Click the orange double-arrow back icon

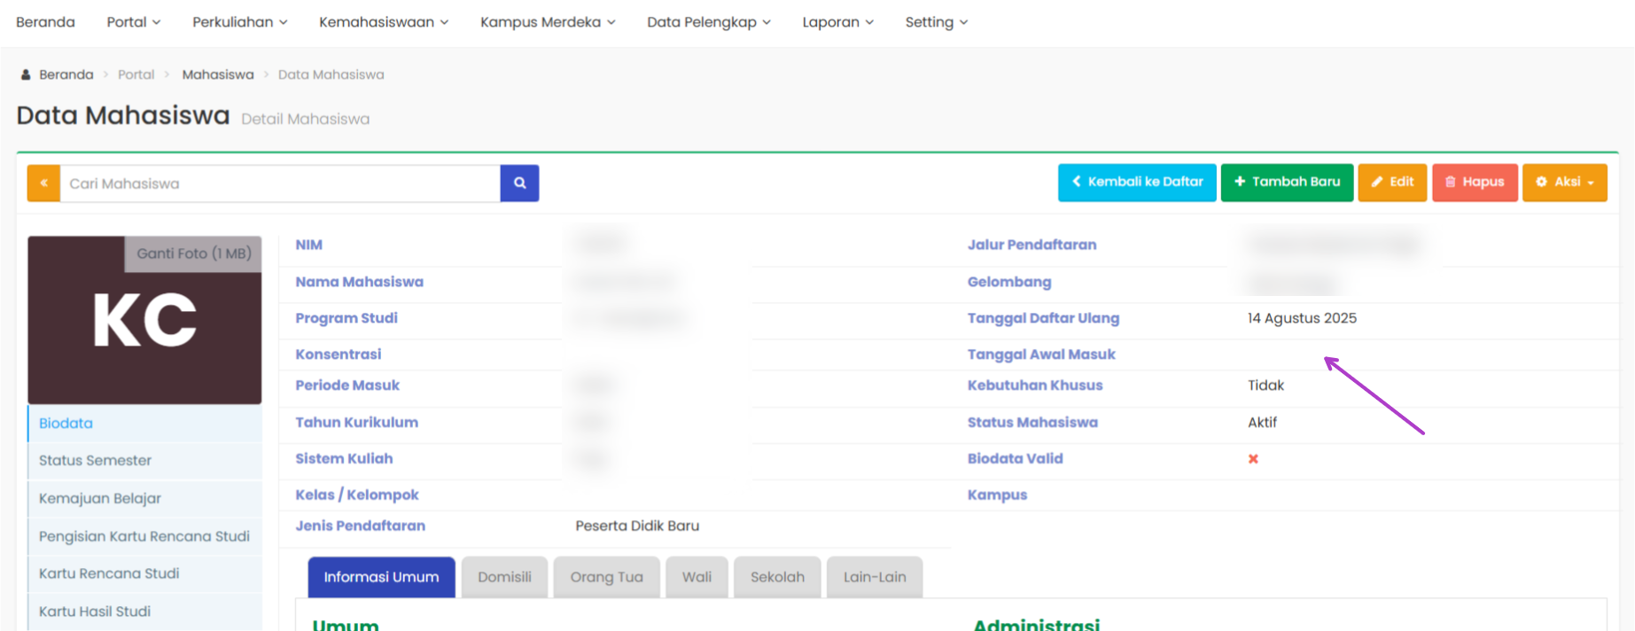point(43,183)
